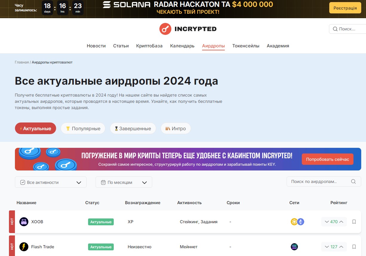Focus the Поиск по аирдропам field

click(x=324, y=181)
